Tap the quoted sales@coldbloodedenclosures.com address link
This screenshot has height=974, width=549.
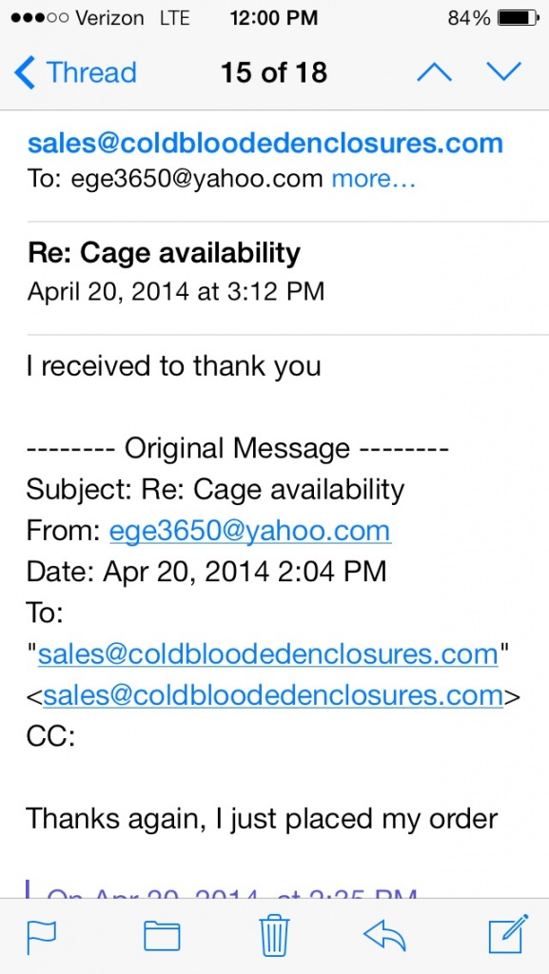[x=268, y=654]
